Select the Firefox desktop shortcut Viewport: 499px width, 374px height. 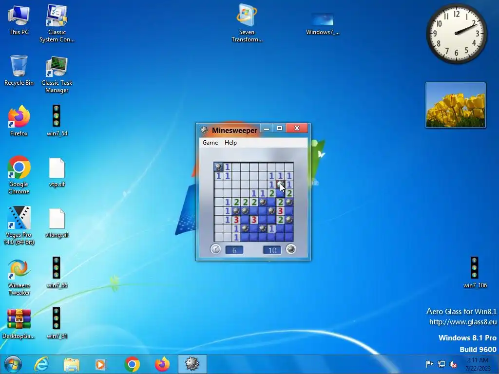pos(19,121)
